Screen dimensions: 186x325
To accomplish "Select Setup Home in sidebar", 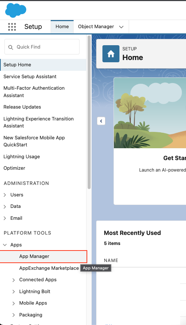I will [x=43, y=65].
